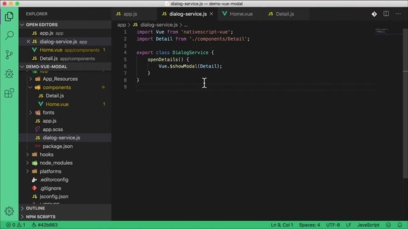The image size is (408, 229).
Task: Open package.json in the file tree
Action: click(57, 146)
